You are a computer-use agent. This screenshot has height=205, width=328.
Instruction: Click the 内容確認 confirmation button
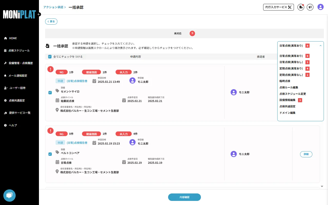click(184, 197)
